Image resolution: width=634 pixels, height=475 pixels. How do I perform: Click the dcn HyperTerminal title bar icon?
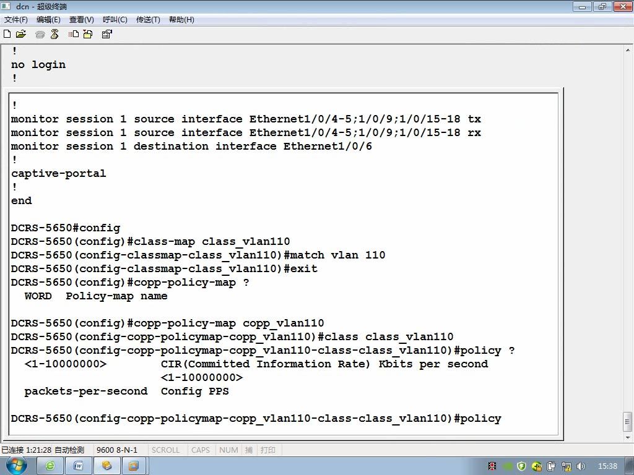pos(6,6)
